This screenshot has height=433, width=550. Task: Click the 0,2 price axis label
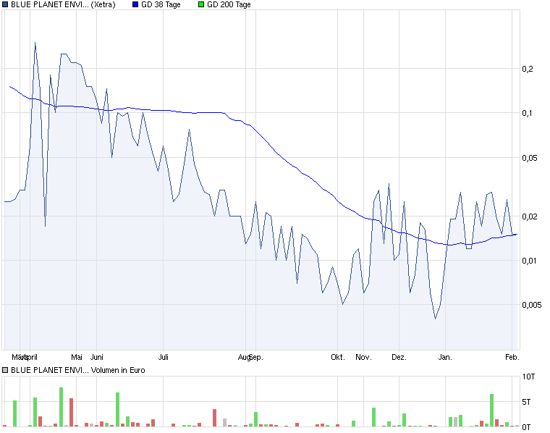tap(528, 69)
